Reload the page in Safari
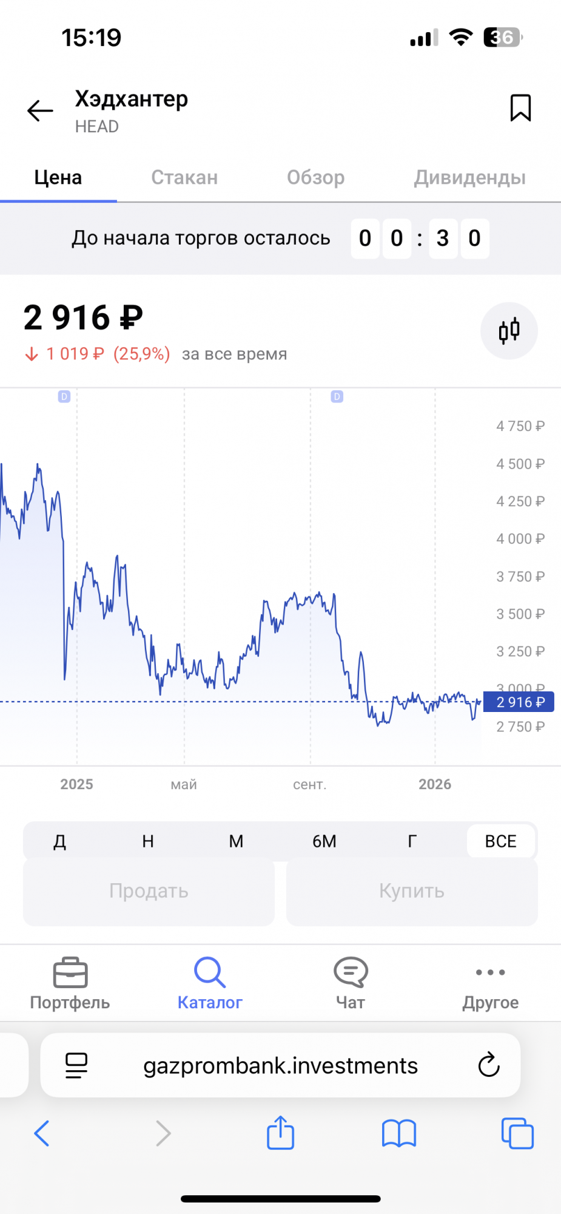 488,1065
